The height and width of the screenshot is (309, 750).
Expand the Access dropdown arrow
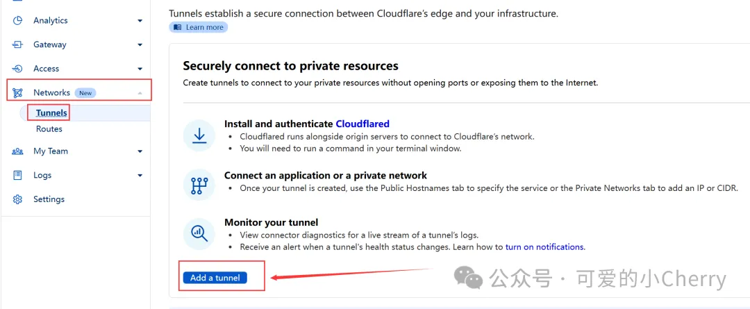(x=140, y=69)
